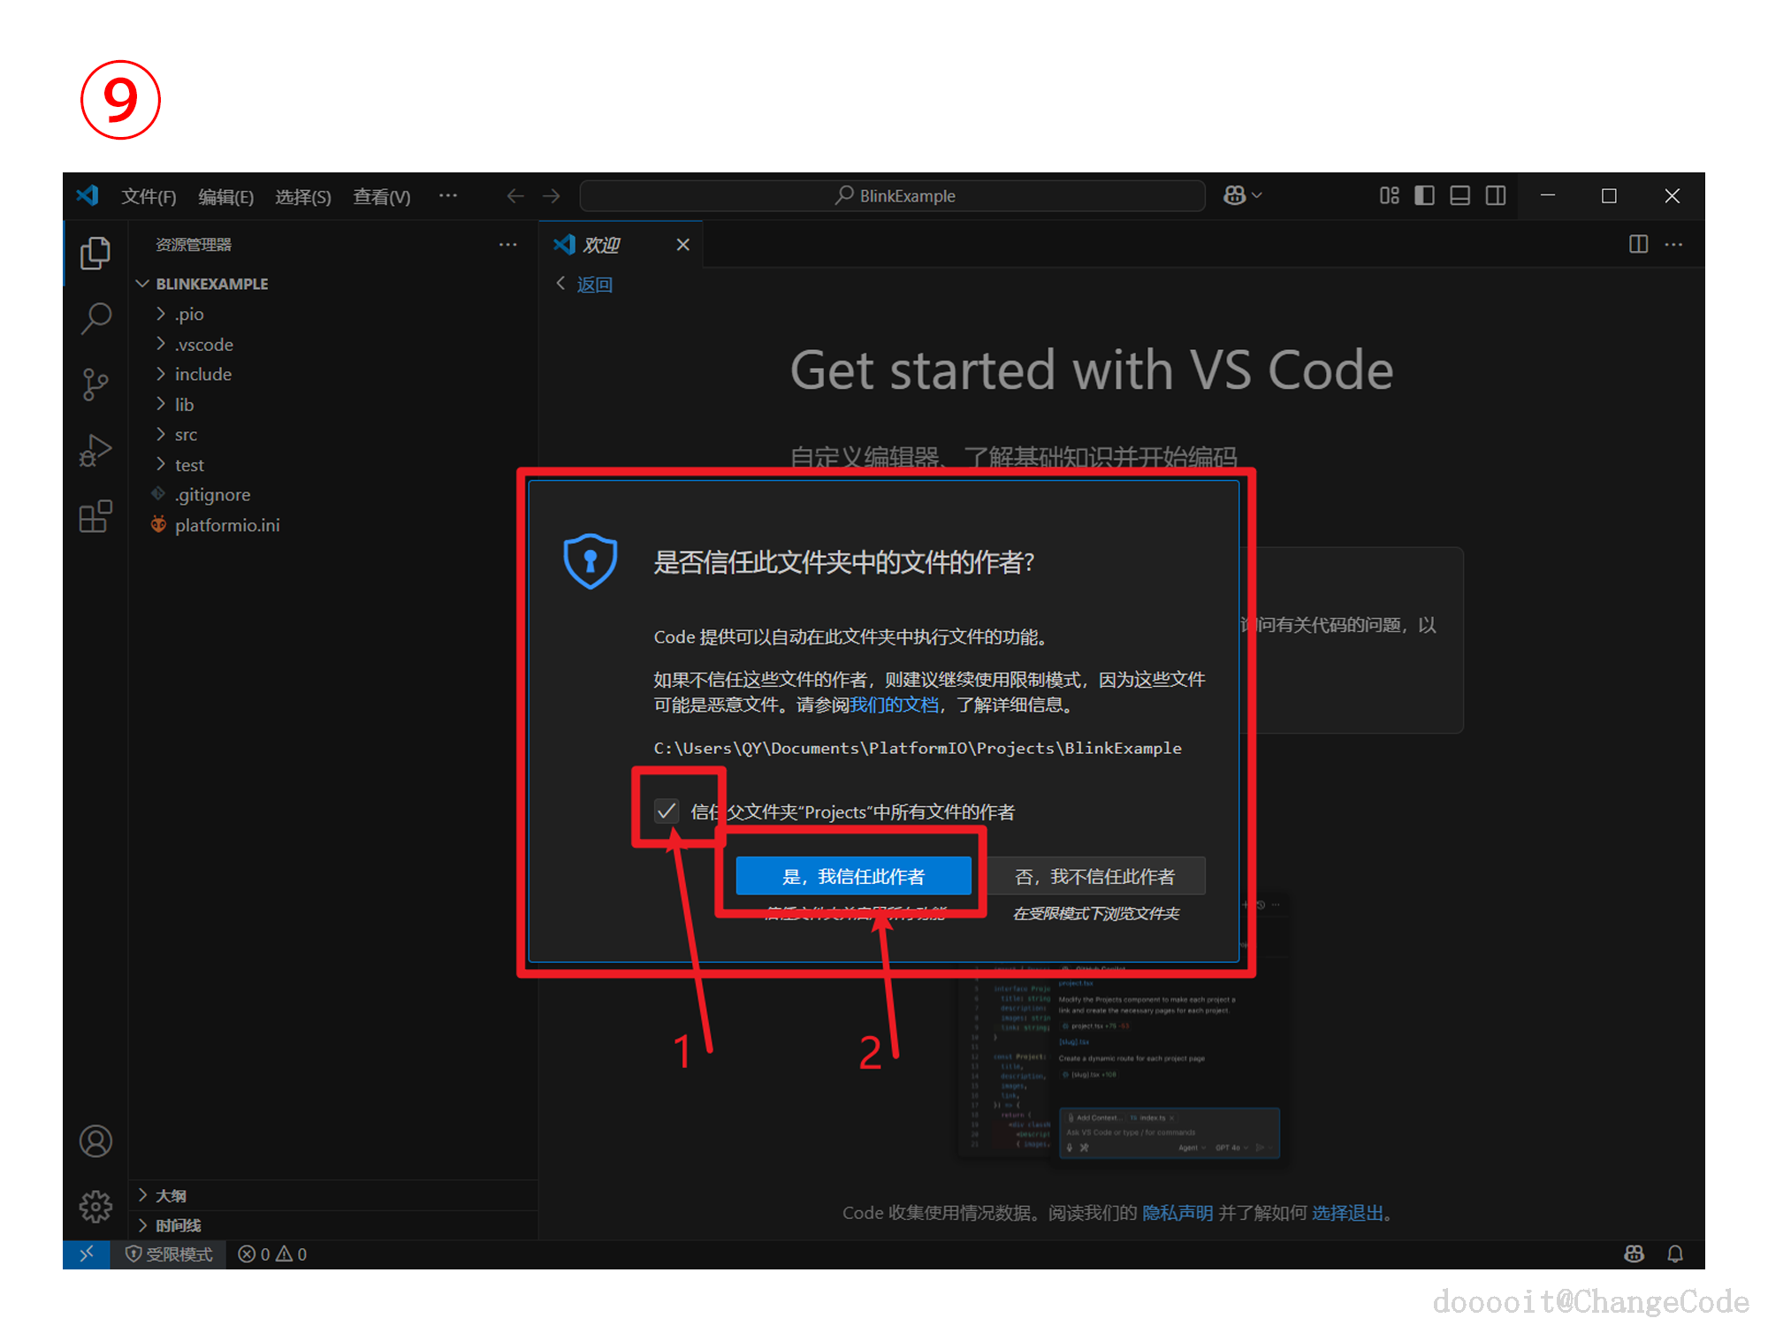Open the 文件(F) menu
The height and width of the screenshot is (1326, 1768).
(149, 196)
